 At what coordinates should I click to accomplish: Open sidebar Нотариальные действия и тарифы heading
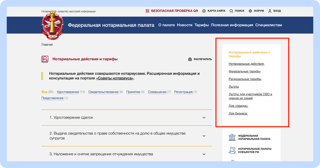(249, 54)
